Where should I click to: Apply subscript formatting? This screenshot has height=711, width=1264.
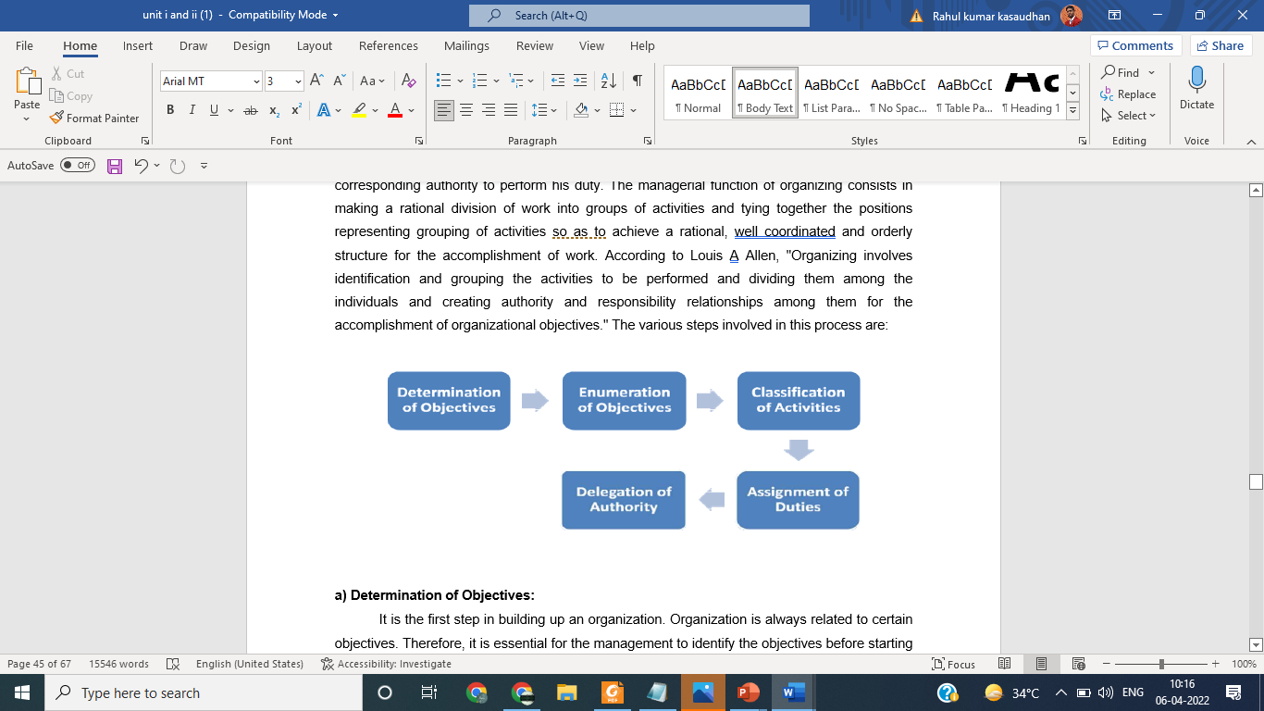tap(274, 110)
